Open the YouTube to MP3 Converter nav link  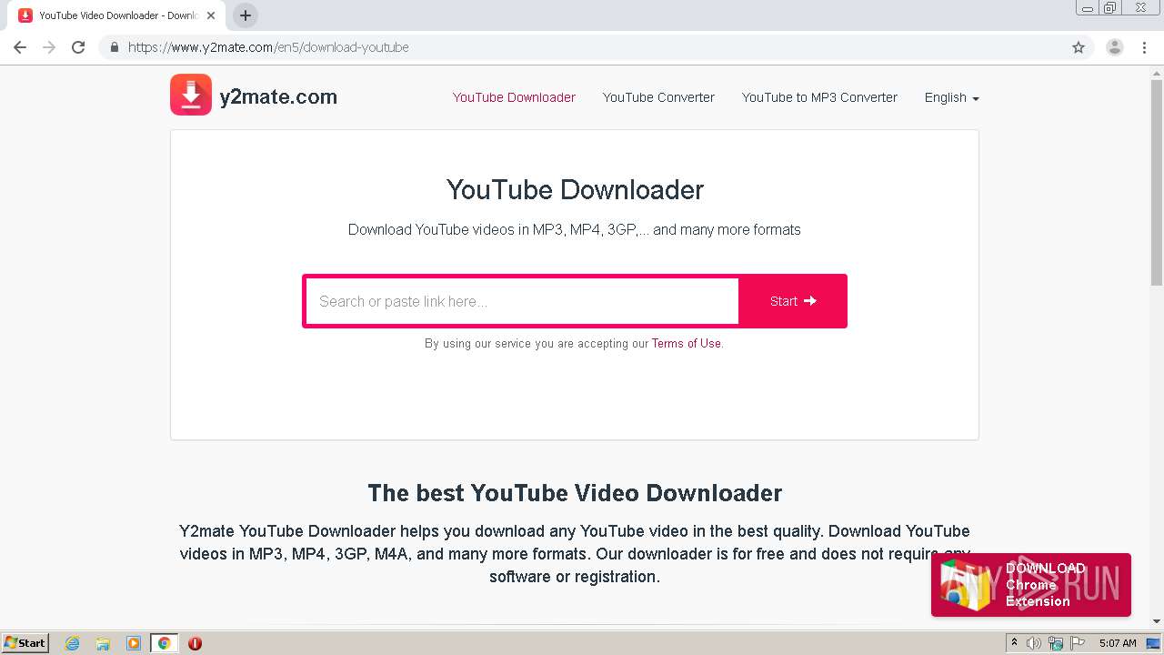point(819,97)
